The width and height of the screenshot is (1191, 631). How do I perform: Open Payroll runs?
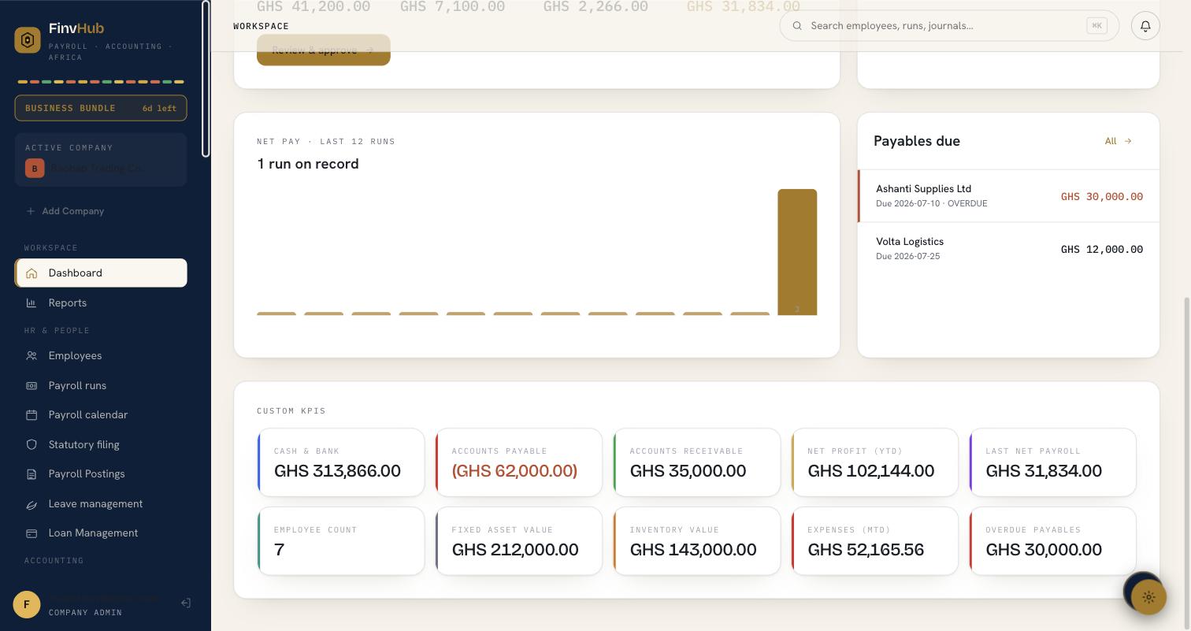pyautogui.click(x=101, y=386)
